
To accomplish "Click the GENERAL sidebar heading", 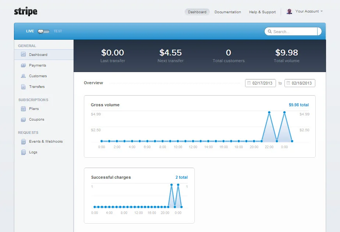I will [27, 46].
